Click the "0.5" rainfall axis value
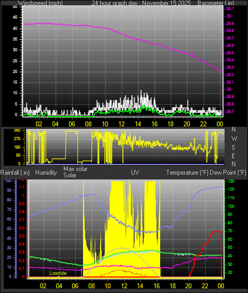Viewport: 248px width, 293px height. click(22, 236)
